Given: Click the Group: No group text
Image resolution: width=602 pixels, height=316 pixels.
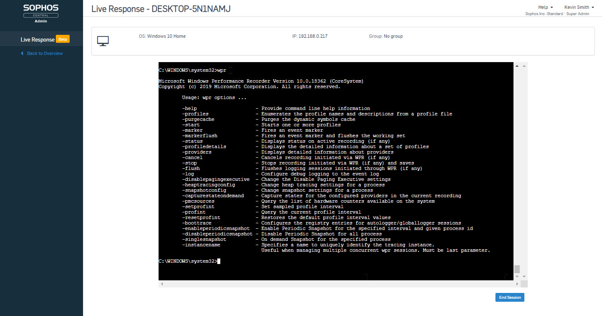Looking at the screenshot, I should (386, 36).
